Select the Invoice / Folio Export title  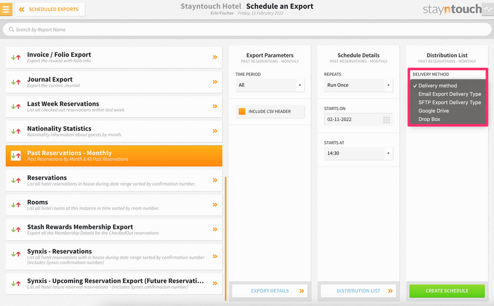coord(59,55)
